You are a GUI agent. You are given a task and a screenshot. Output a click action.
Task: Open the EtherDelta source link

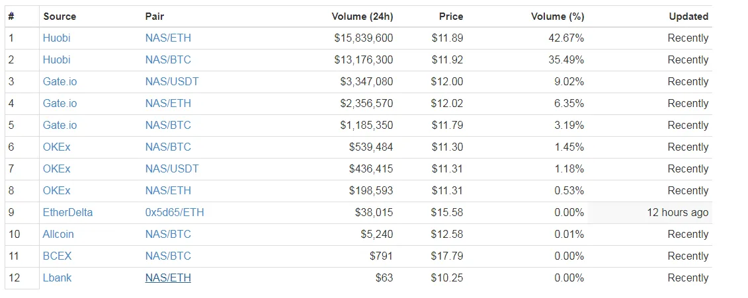point(67,213)
